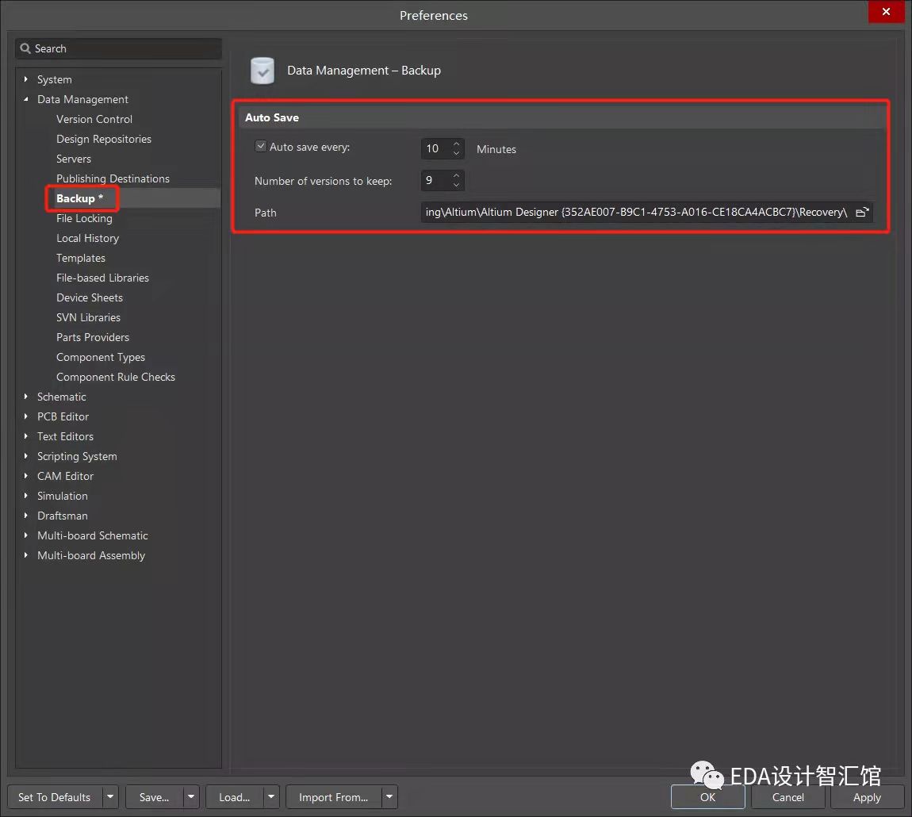
Task: Click the Apply button
Action: (868, 796)
